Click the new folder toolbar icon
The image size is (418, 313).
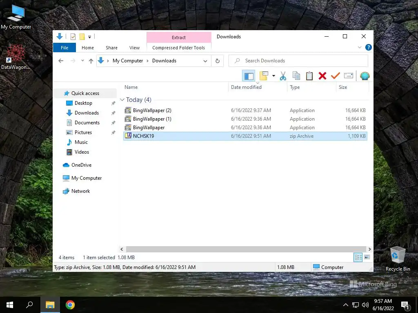(264, 76)
